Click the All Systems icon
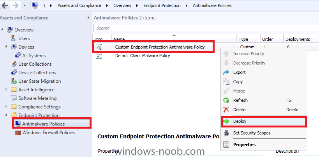 coord(18,55)
